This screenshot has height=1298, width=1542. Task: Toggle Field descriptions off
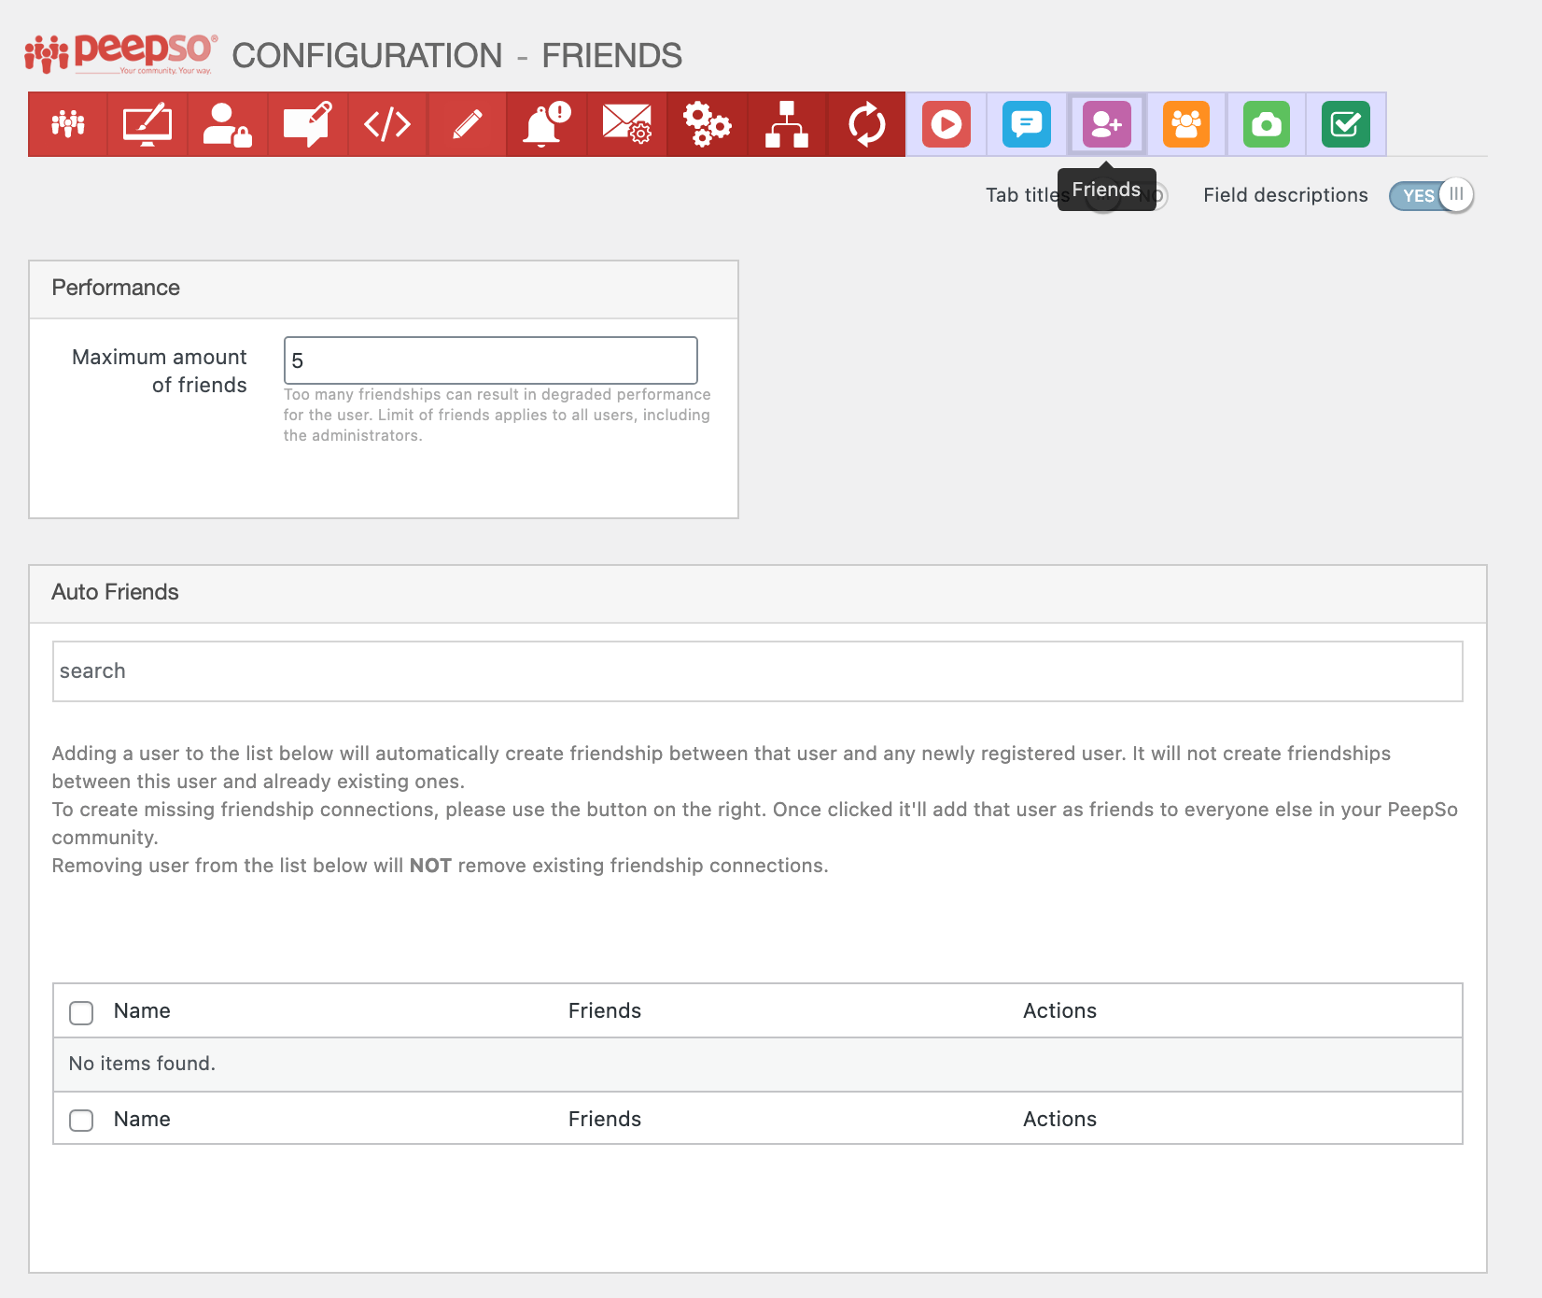tap(1432, 195)
